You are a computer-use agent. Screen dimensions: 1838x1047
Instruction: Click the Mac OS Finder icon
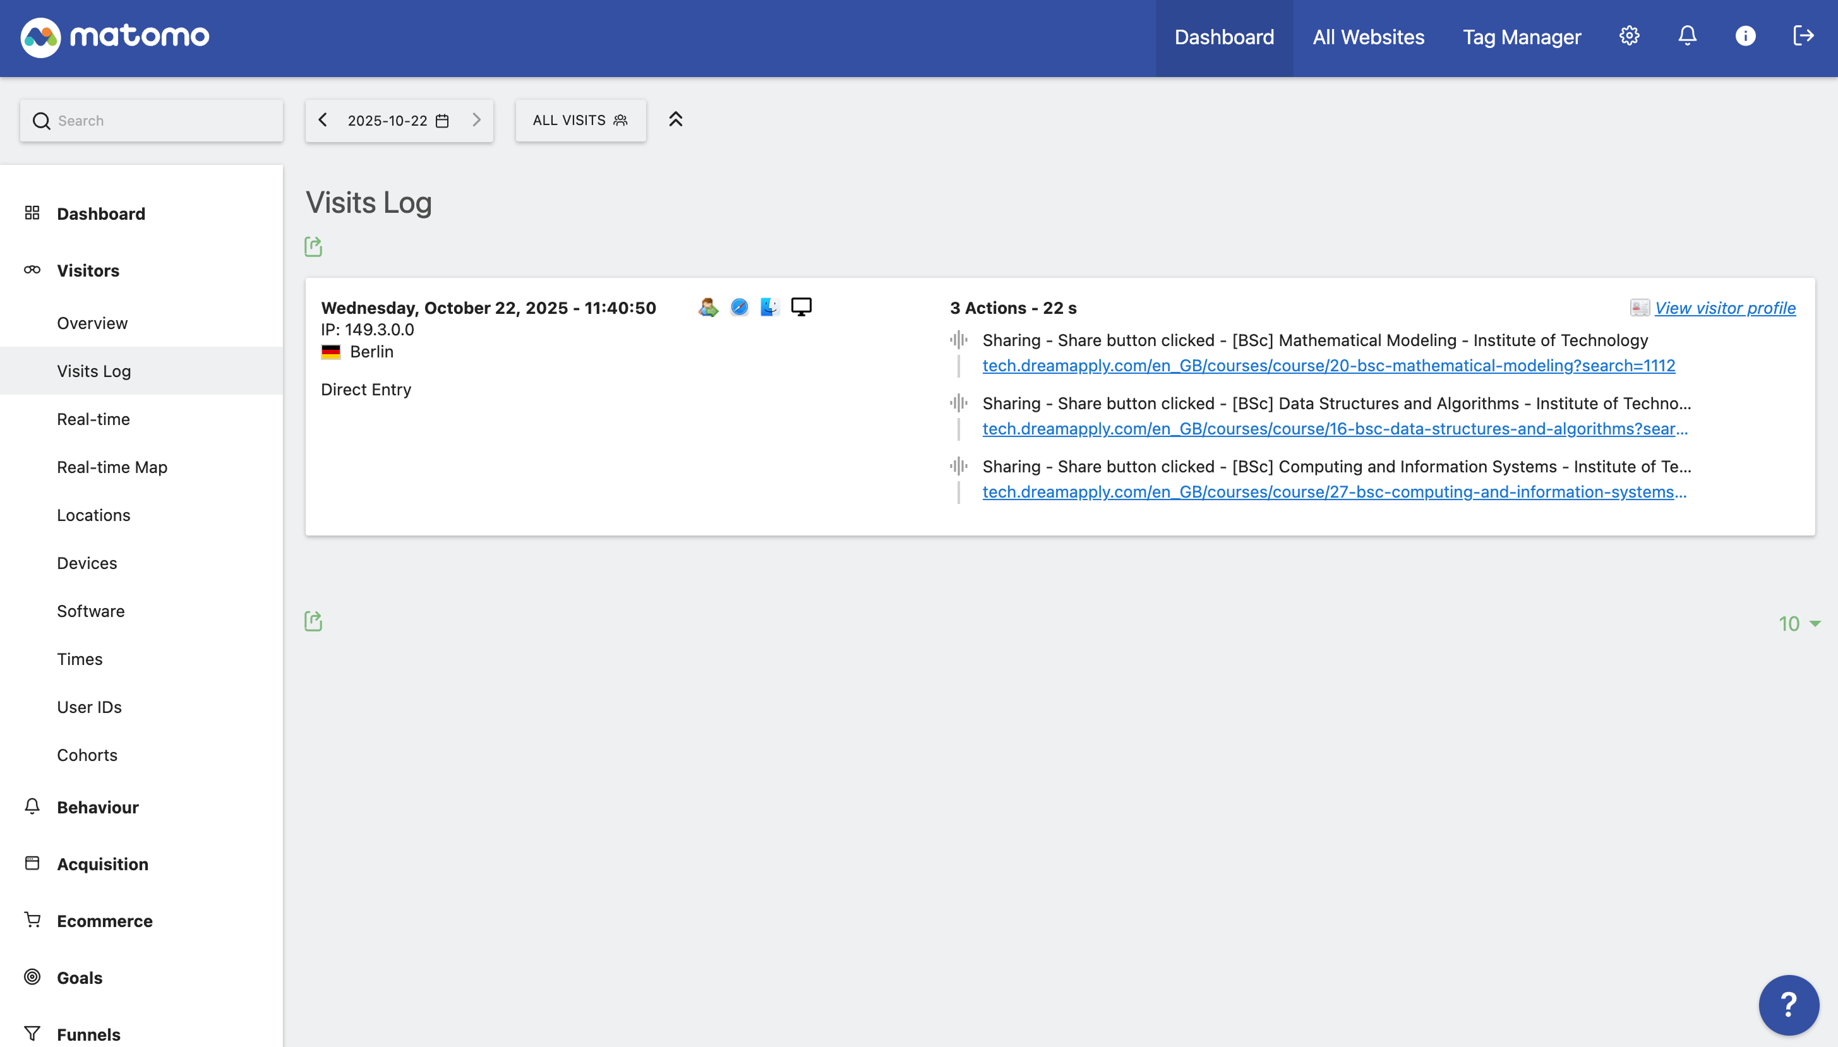(x=769, y=307)
